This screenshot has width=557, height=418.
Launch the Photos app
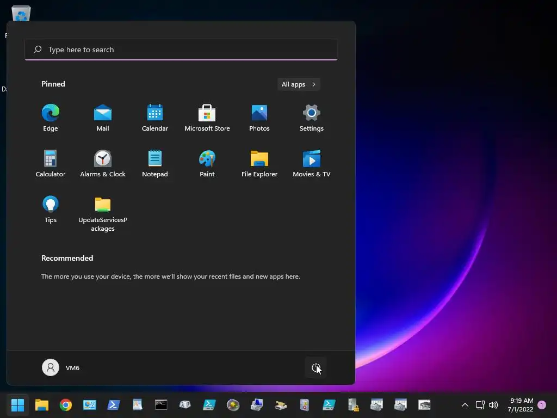pos(259,118)
